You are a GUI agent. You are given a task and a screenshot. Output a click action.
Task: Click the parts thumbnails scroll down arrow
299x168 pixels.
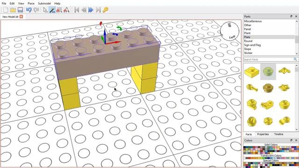pyautogui.click(x=297, y=130)
